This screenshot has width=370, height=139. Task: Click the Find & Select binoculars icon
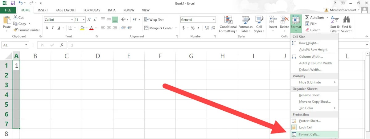(x=346, y=20)
